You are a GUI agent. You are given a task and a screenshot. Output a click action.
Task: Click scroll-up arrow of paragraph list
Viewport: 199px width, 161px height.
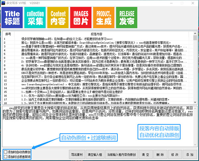(x=195, y=34)
